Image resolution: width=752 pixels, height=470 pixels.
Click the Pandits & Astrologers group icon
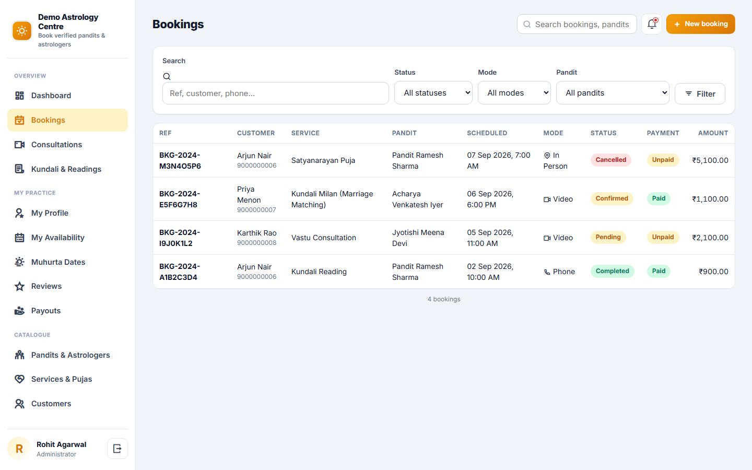point(20,355)
